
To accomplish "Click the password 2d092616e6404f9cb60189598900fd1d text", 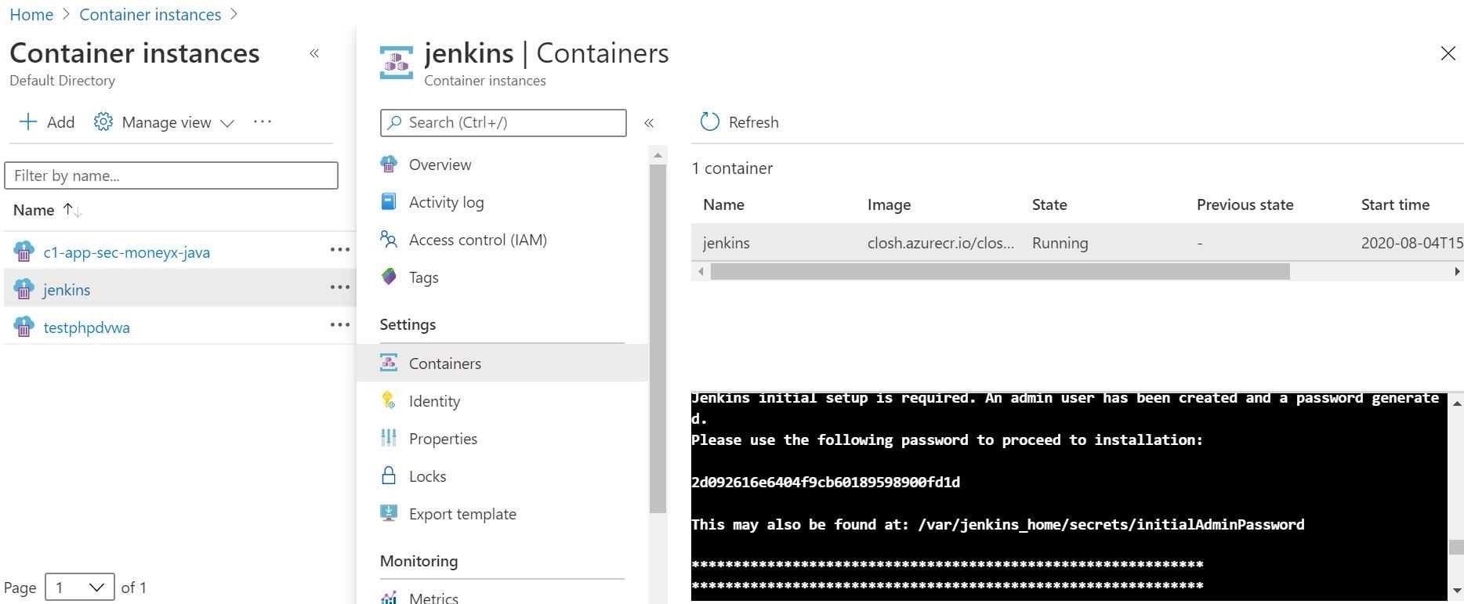I will click(x=825, y=482).
